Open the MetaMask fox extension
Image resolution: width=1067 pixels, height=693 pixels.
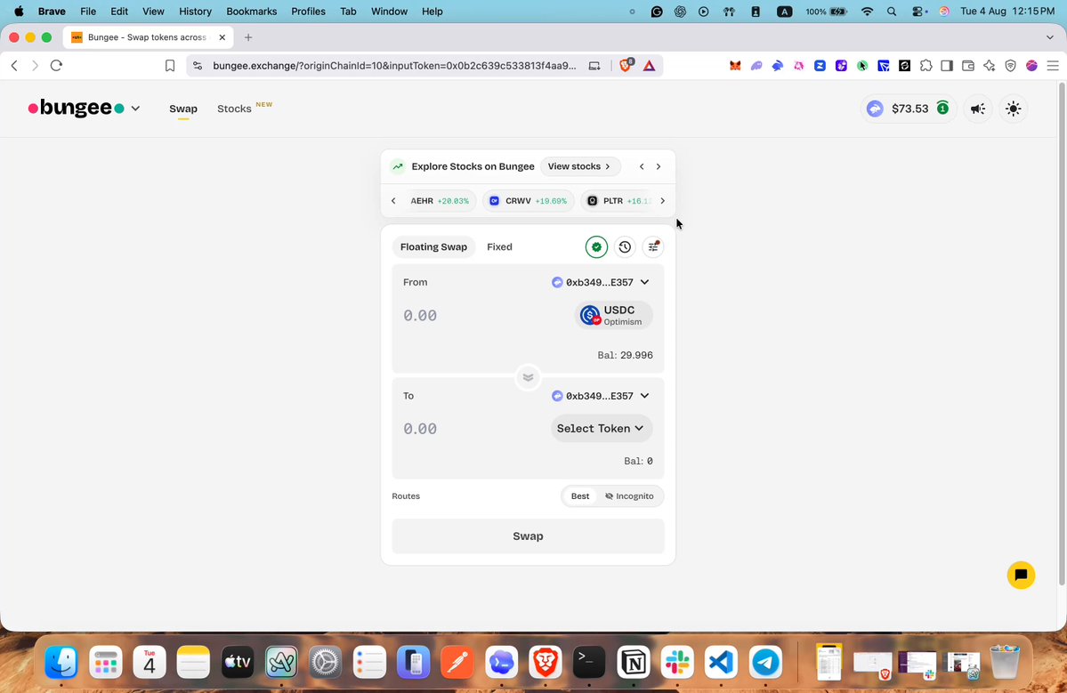(x=735, y=65)
